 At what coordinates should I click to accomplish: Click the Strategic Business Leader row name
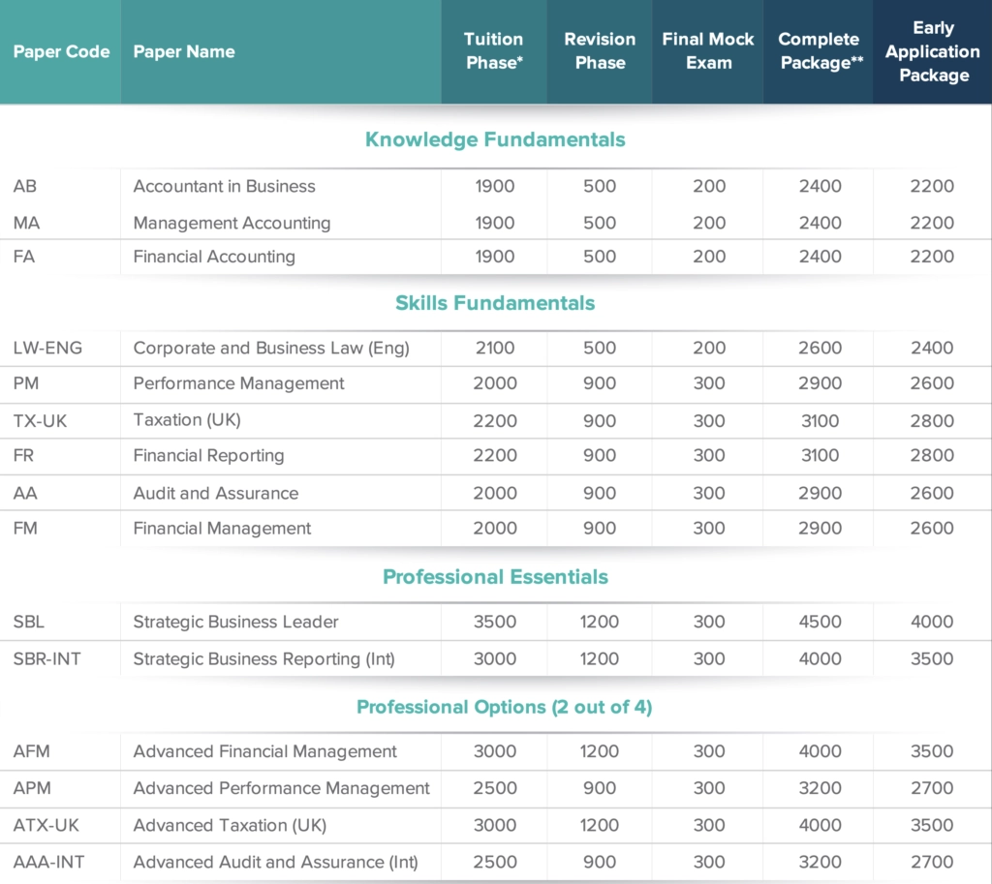pyautogui.click(x=235, y=622)
